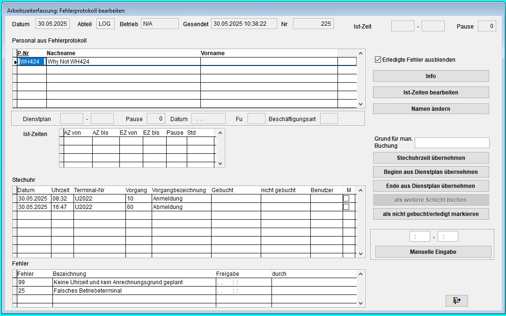Image resolution: width=506 pixels, height=316 pixels.
Task: Click the manual start time field above 'Manuelle Eingabe'
Action: [419, 237]
